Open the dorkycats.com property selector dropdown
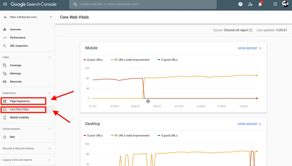Image resolution: width=292 pixels, height=166 pixels. click(27, 17)
